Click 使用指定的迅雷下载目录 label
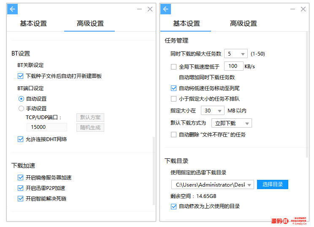Image resolution: width=314 pixels, height=227 pixels. pos(198,173)
